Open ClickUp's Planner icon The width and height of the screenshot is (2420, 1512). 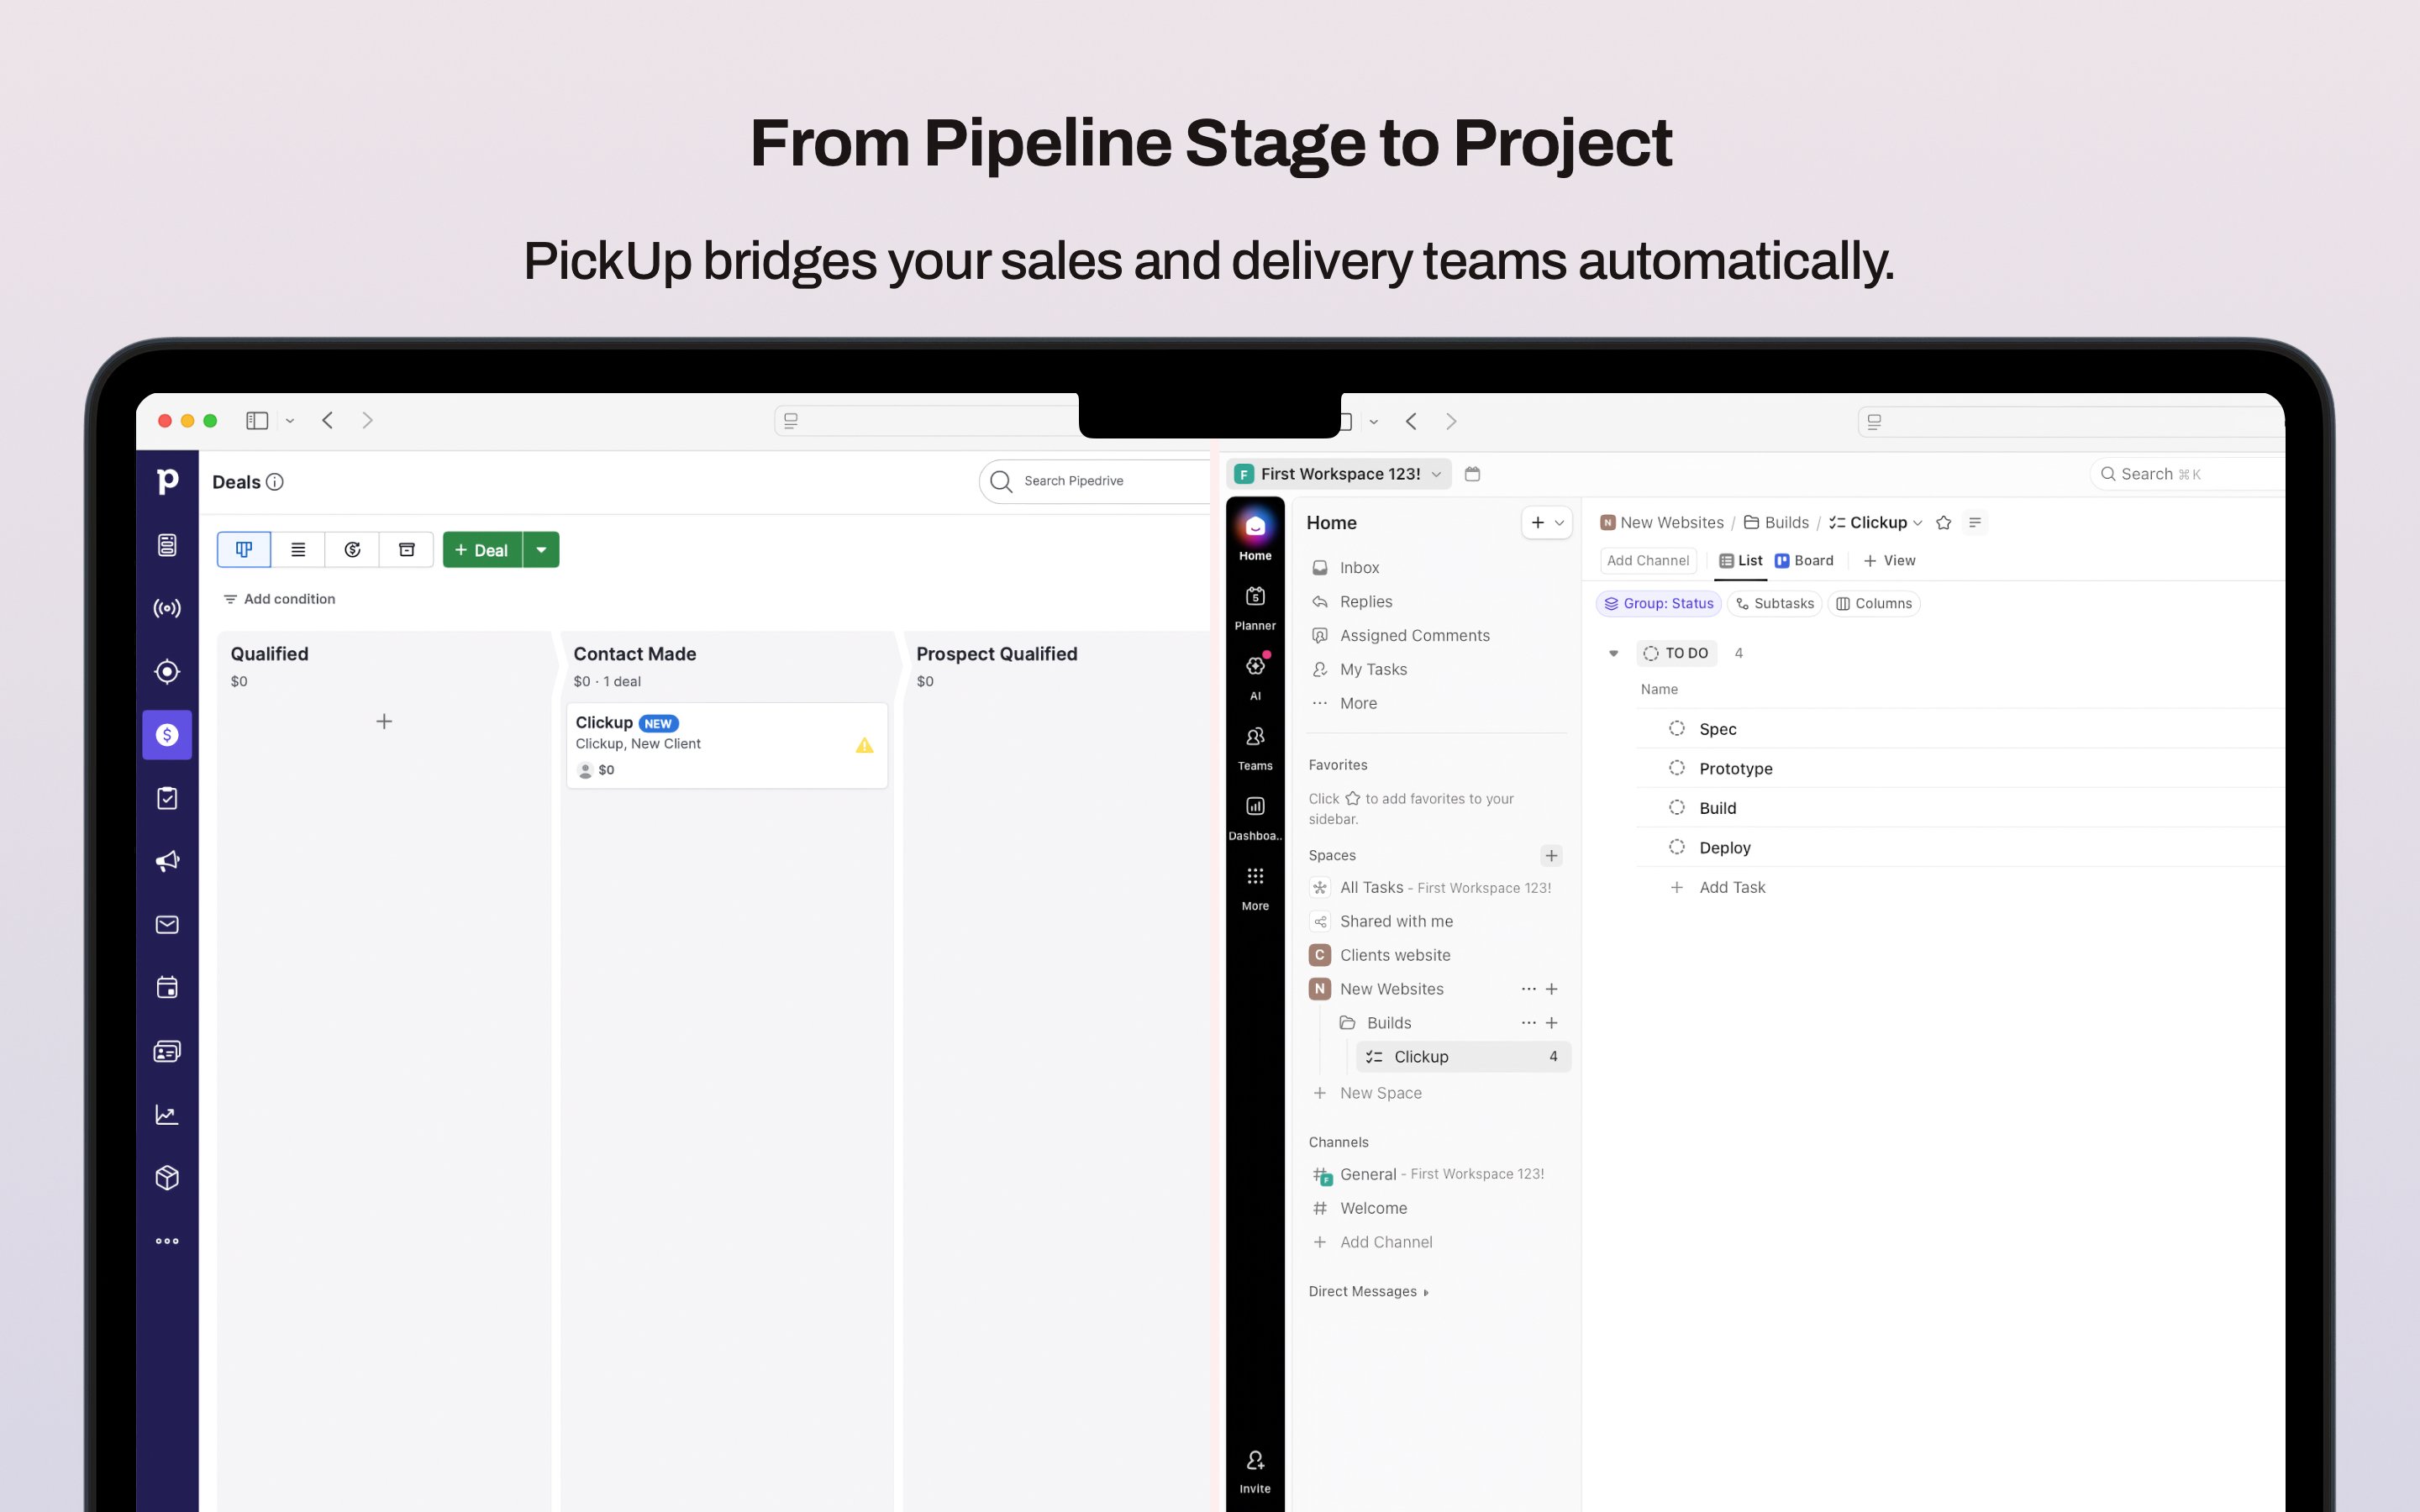click(1255, 596)
